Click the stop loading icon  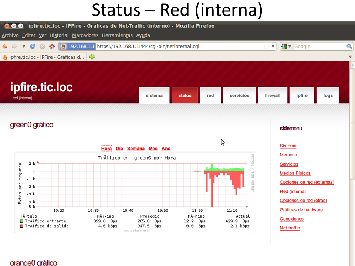click(x=42, y=47)
